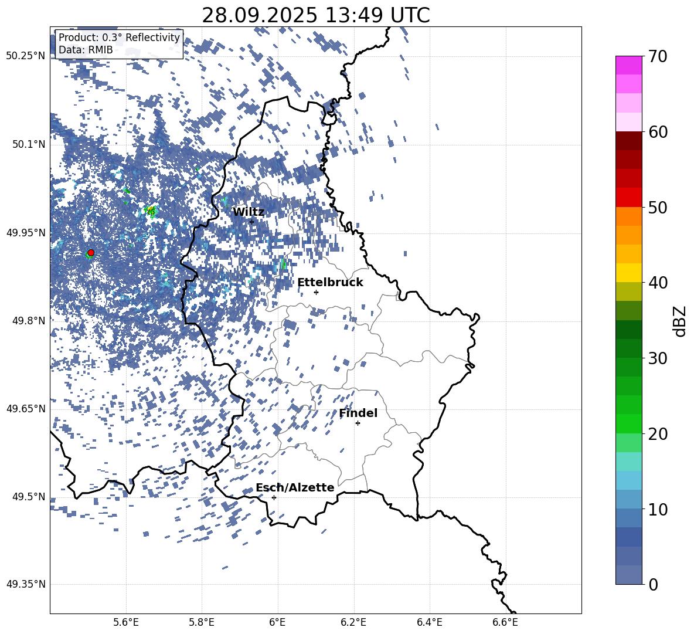The width and height of the screenshot is (694, 634).
Task: Click the 6°E longitude tick label
Action: 277,623
